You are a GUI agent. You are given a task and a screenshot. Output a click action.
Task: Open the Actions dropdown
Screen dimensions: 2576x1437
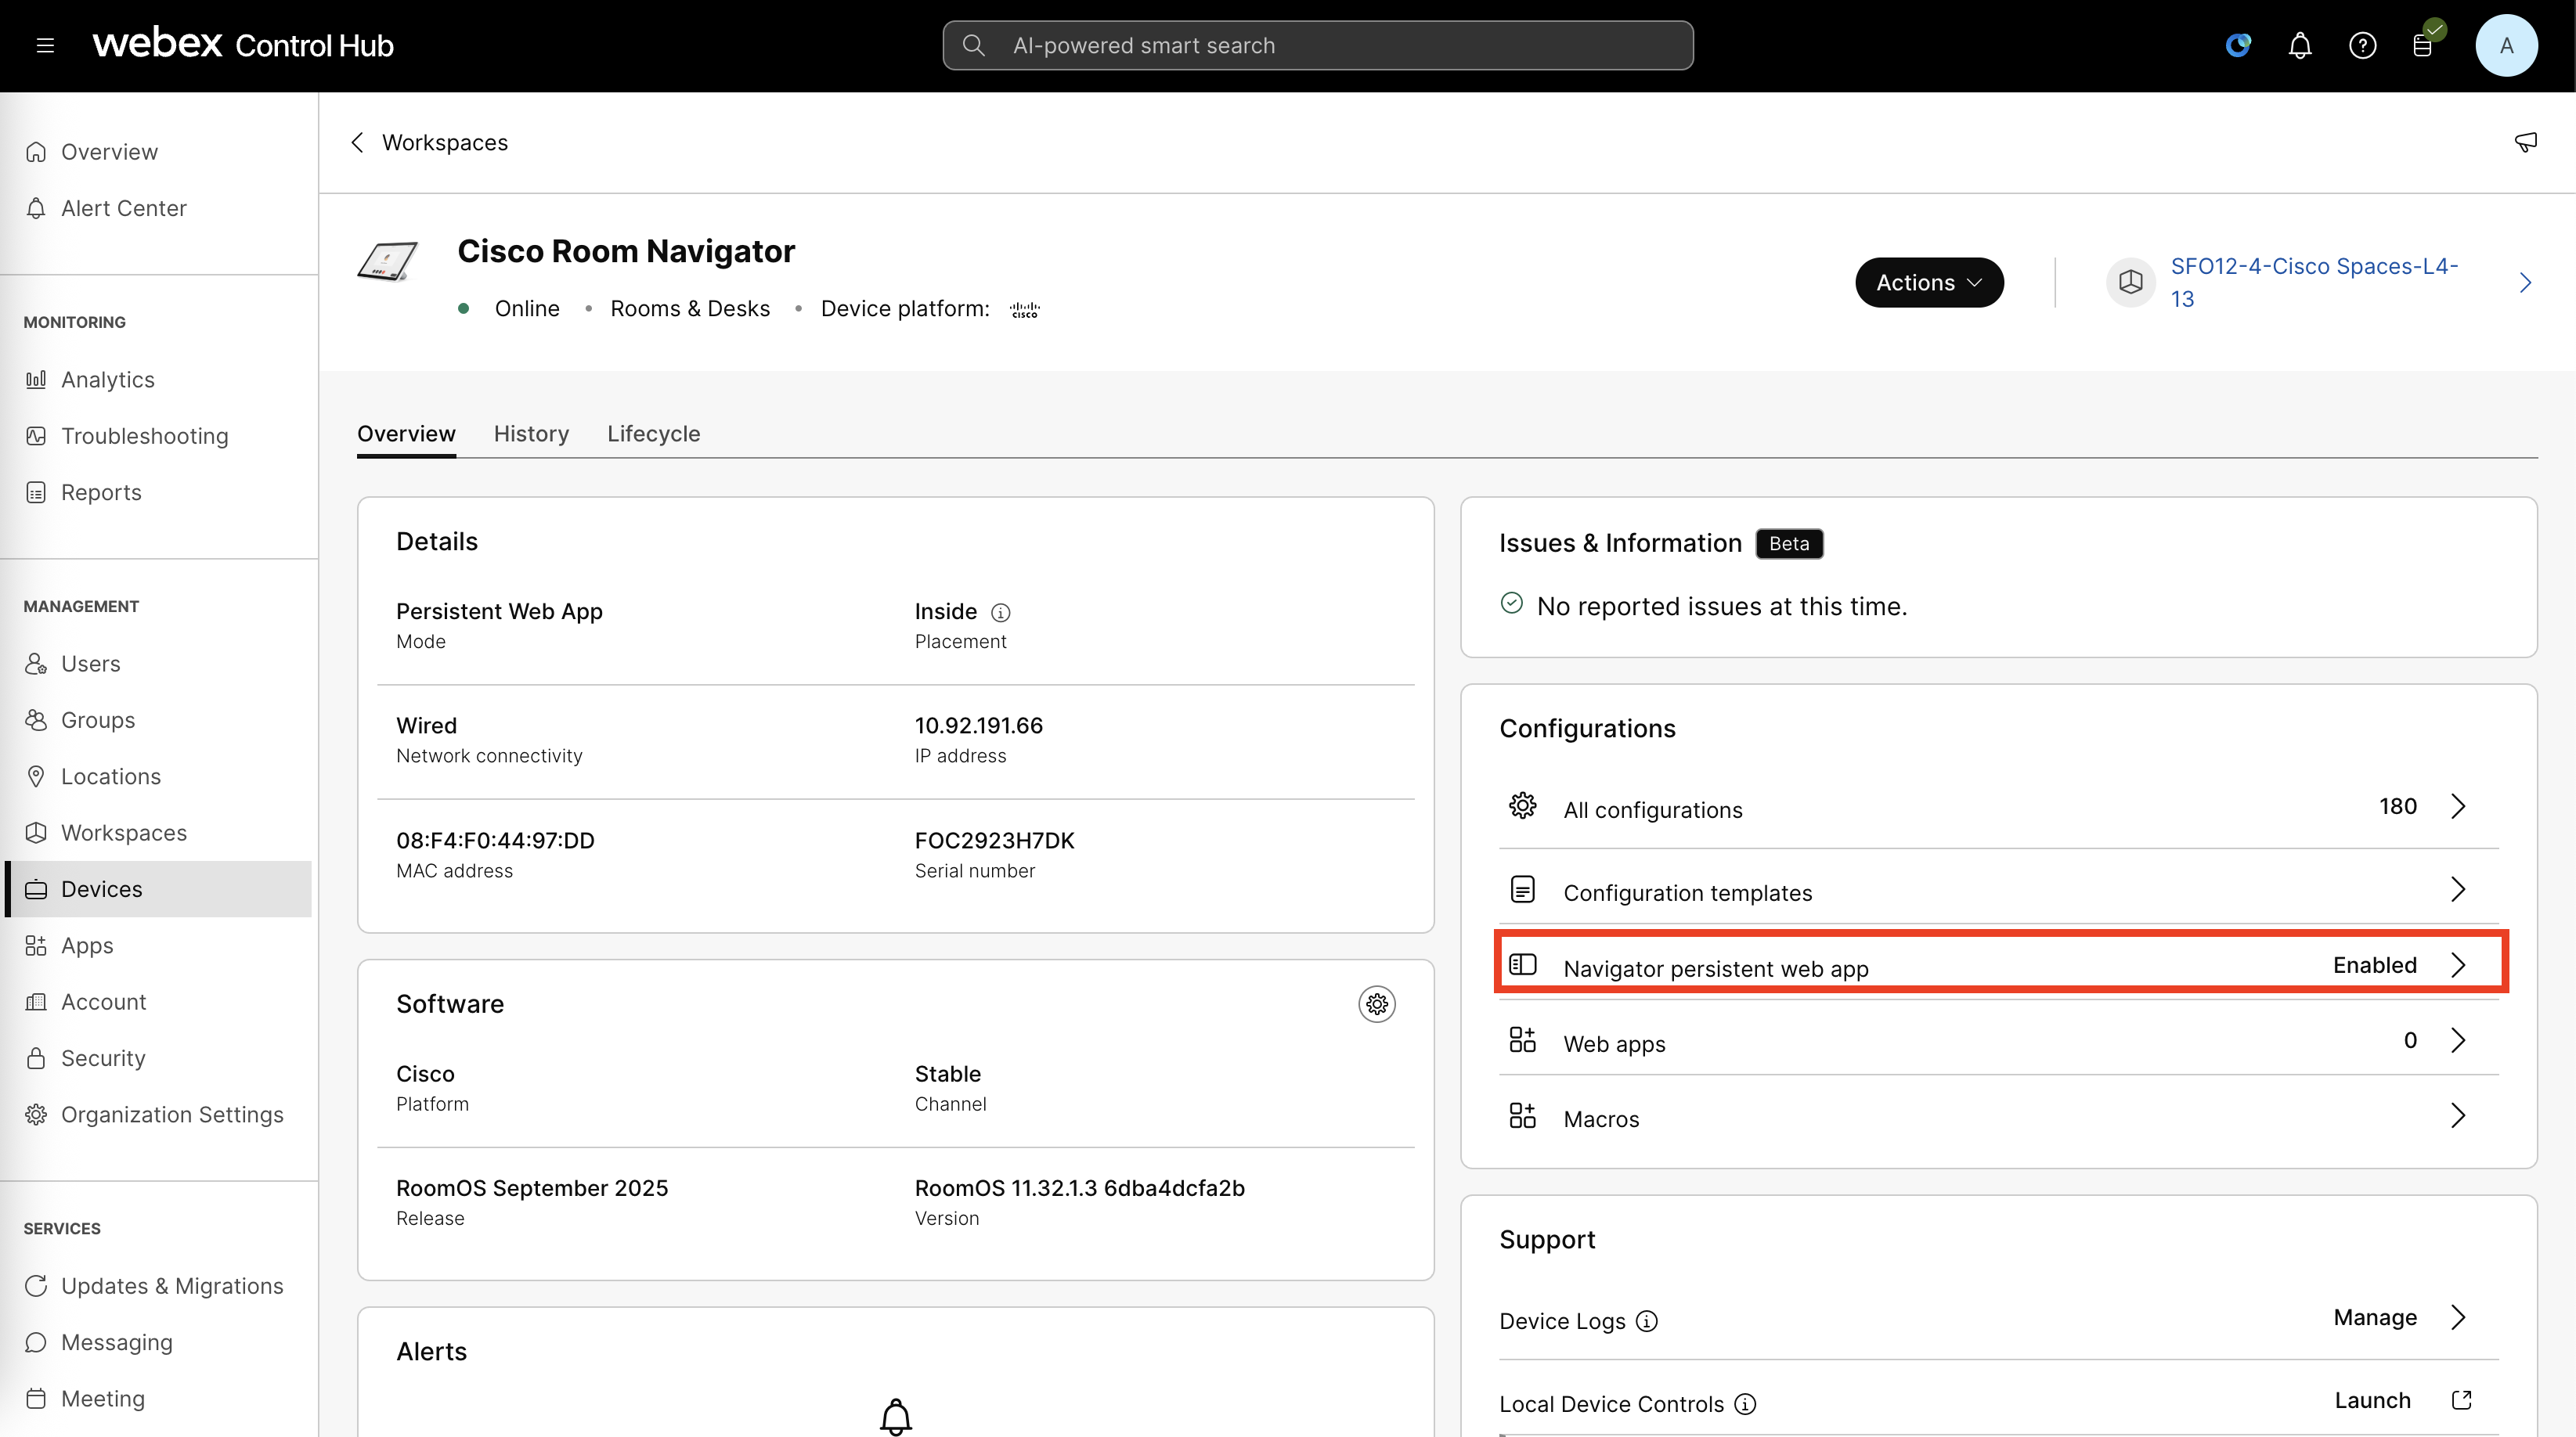(1929, 282)
